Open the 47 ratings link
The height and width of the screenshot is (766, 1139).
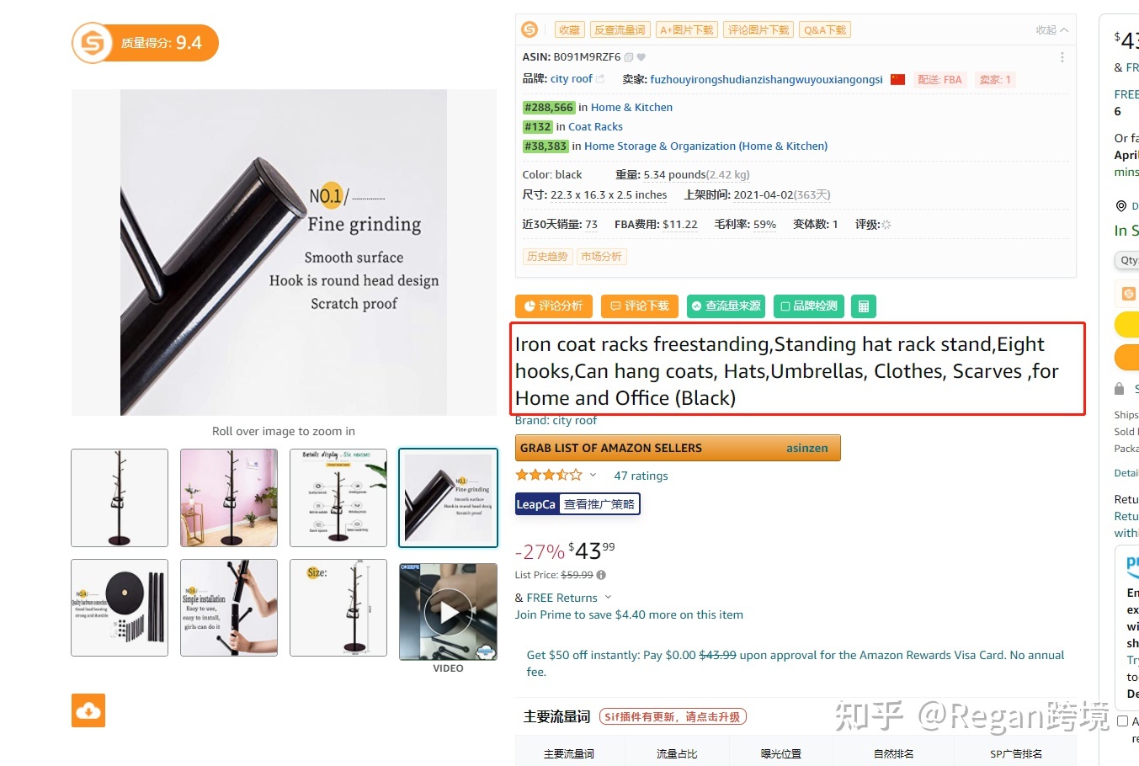(641, 476)
